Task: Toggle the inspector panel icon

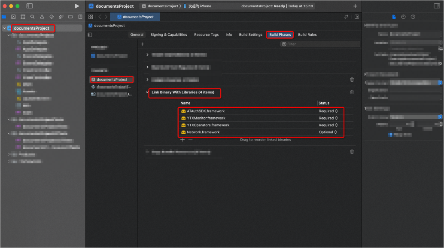Action: point(437,6)
